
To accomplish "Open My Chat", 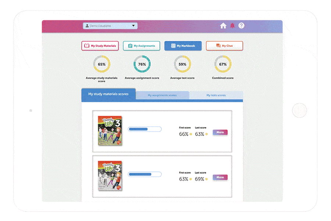I will pos(224,46).
